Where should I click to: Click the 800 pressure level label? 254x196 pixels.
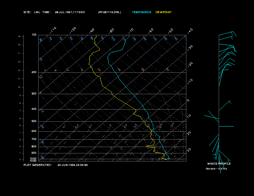34,146
